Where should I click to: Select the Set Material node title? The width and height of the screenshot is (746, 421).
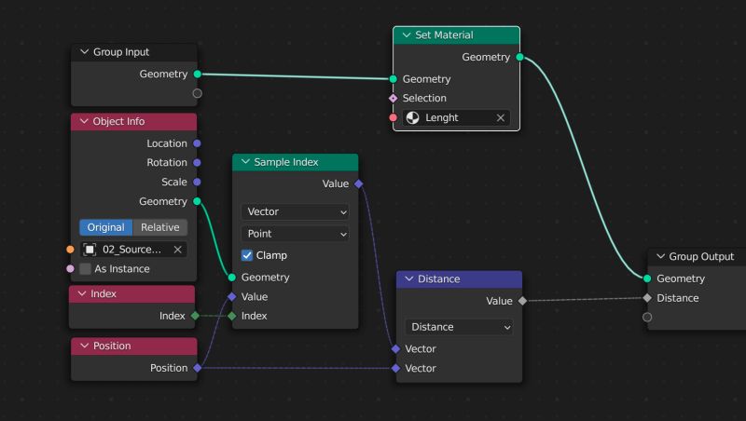tap(444, 35)
